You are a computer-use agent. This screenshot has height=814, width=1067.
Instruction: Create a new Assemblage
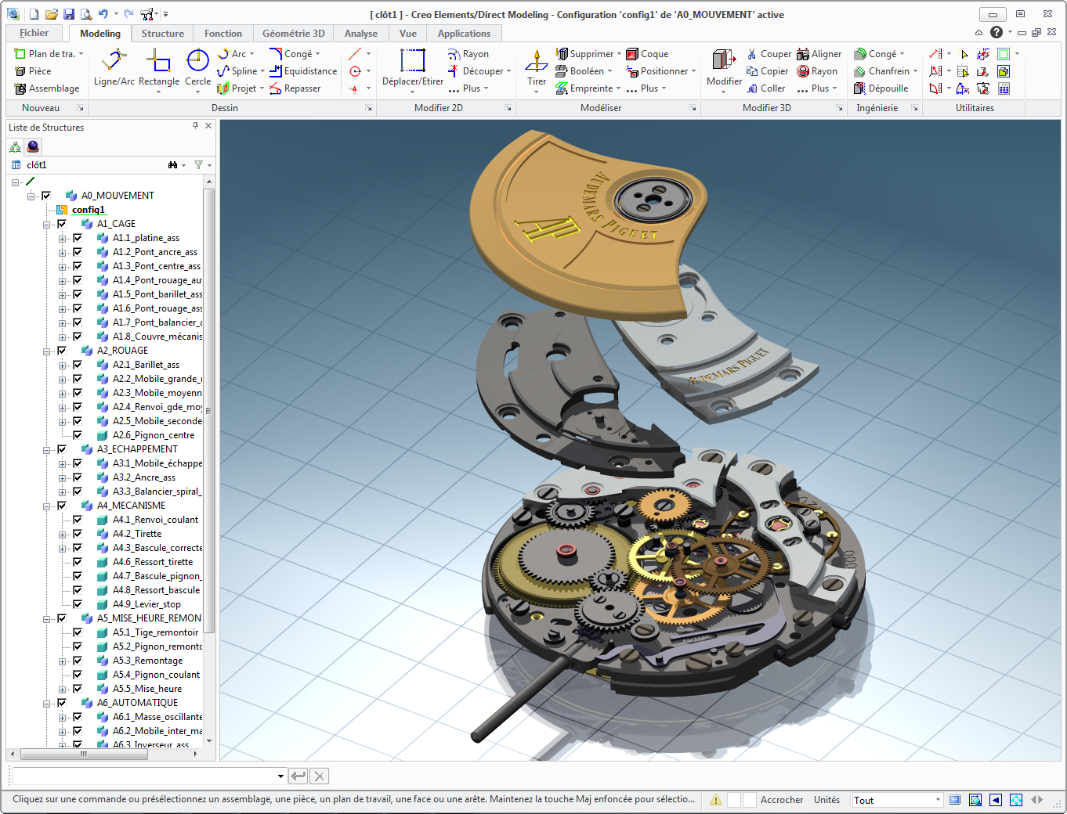47,88
